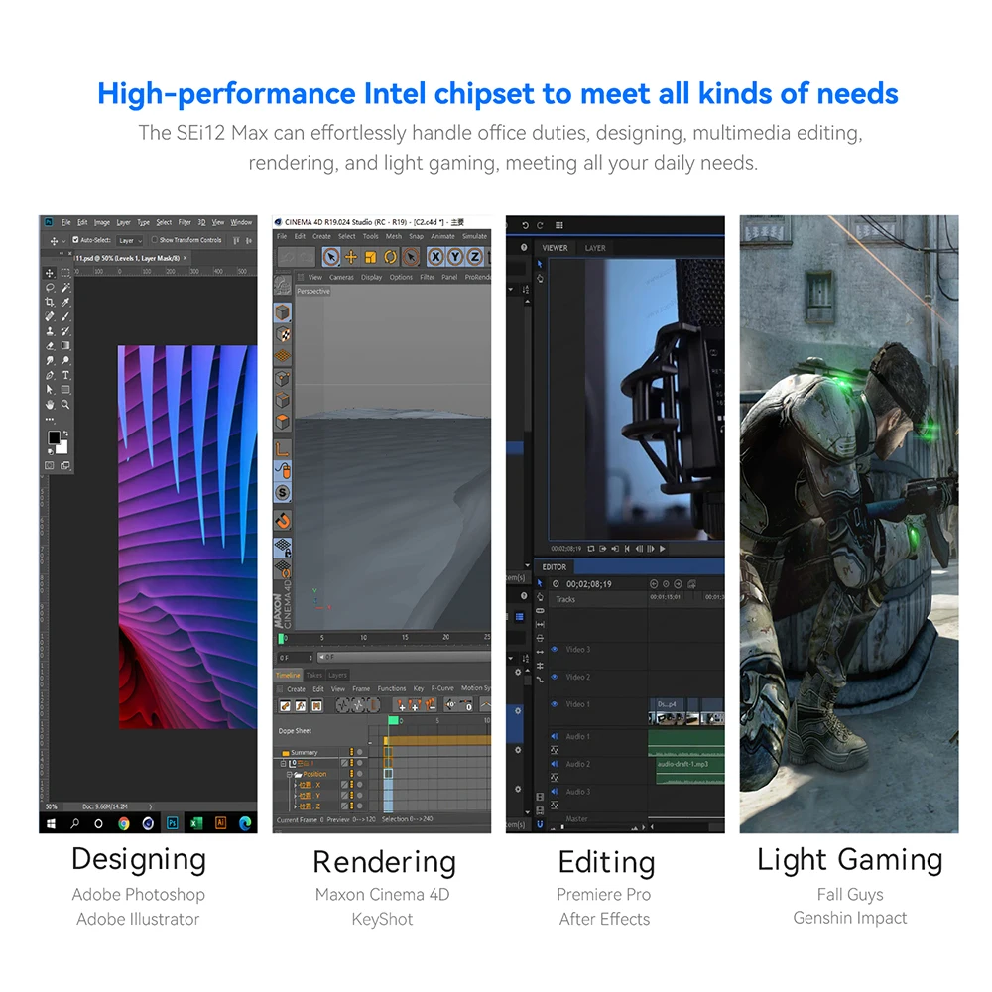Toggle the X-axis lock in Cinema 4D
992x992 pixels.
(435, 257)
